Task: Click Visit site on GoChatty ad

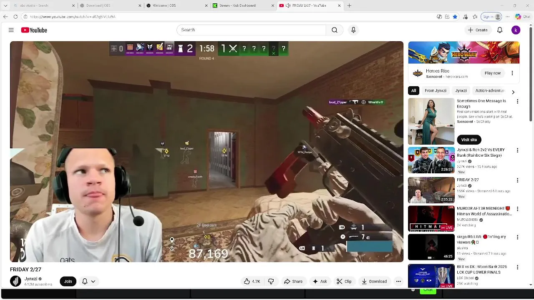Action: (469, 140)
